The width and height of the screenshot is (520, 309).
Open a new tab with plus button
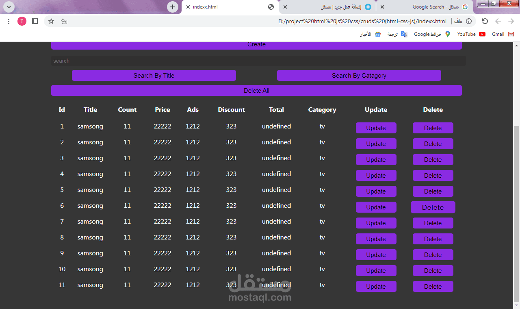click(x=173, y=7)
